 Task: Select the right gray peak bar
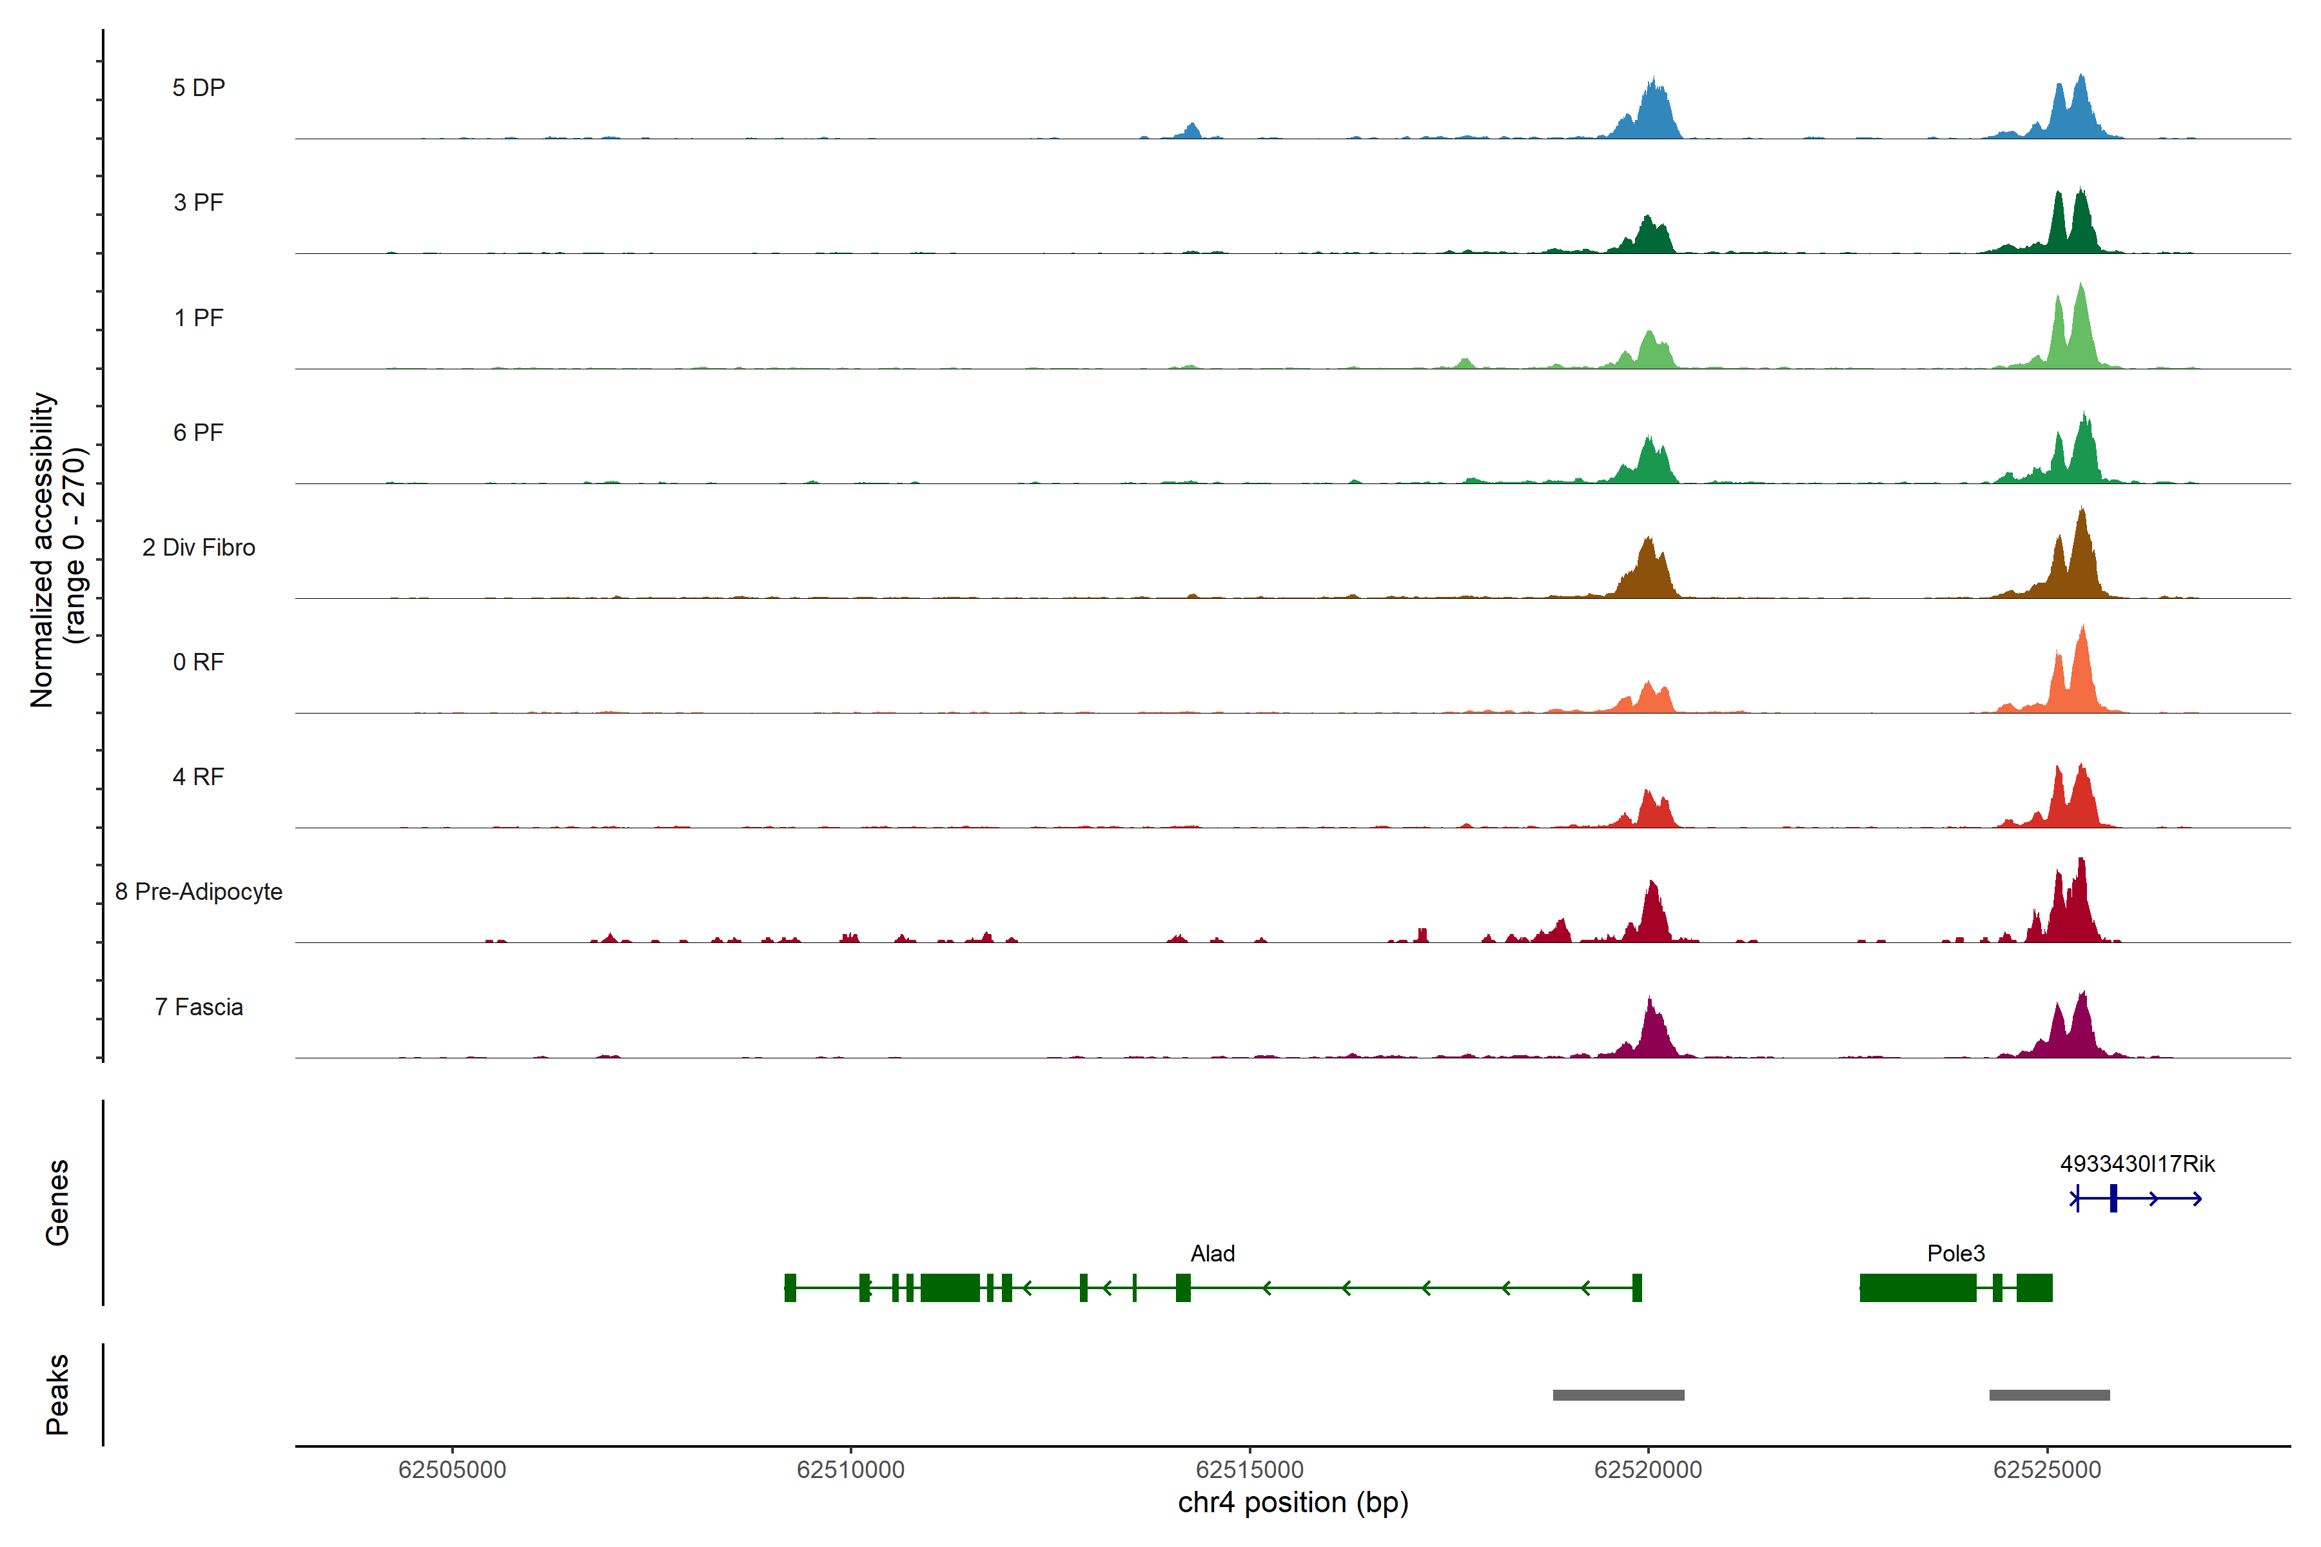pos(2049,1395)
